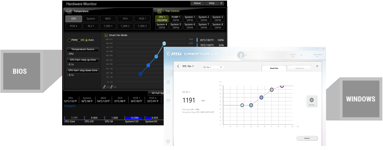Select the topmost BIOS fan curve point
The height and width of the screenshot is (150, 383).
(x=164, y=43)
